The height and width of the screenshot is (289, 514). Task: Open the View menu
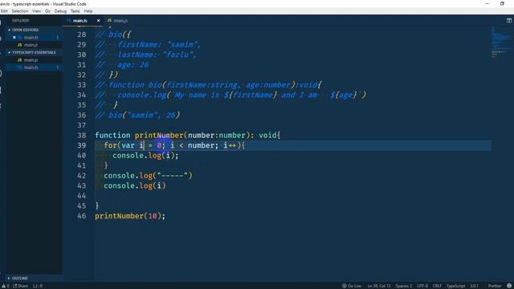tap(36, 11)
